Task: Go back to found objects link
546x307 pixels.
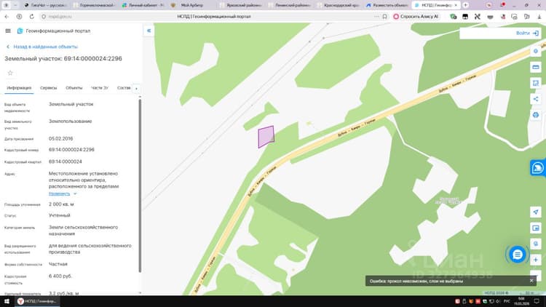Action: [x=42, y=47]
